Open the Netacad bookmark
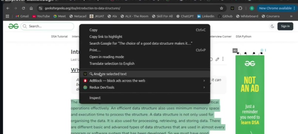This screenshot has height=134, width=298. click(x=78, y=16)
